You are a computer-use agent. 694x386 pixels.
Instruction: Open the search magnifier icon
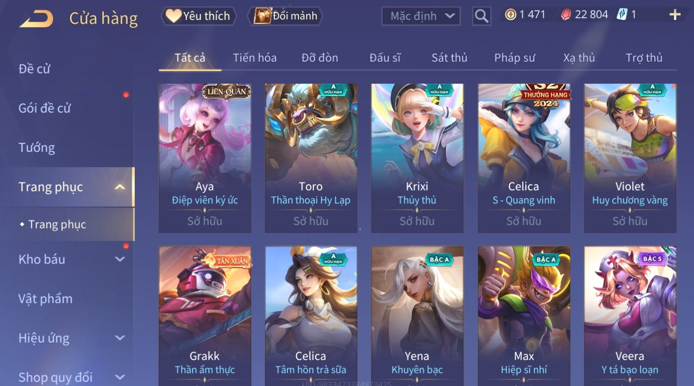point(481,16)
